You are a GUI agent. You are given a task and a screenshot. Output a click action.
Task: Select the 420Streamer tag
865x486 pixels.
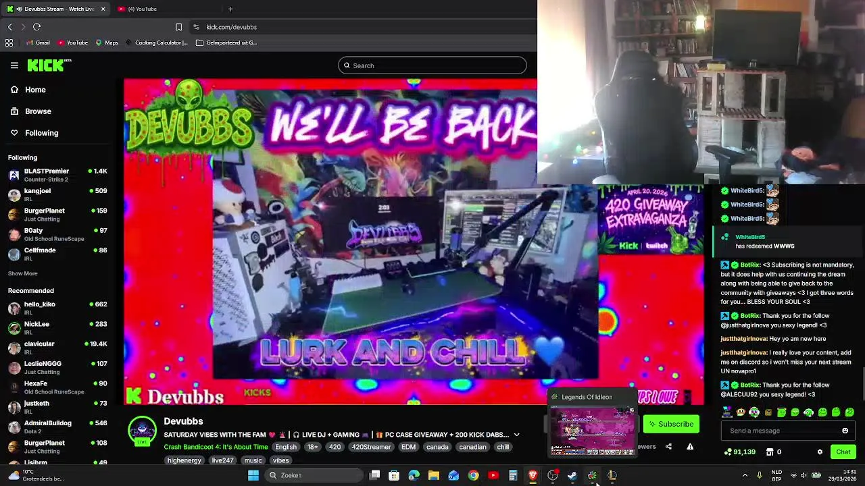point(371,447)
